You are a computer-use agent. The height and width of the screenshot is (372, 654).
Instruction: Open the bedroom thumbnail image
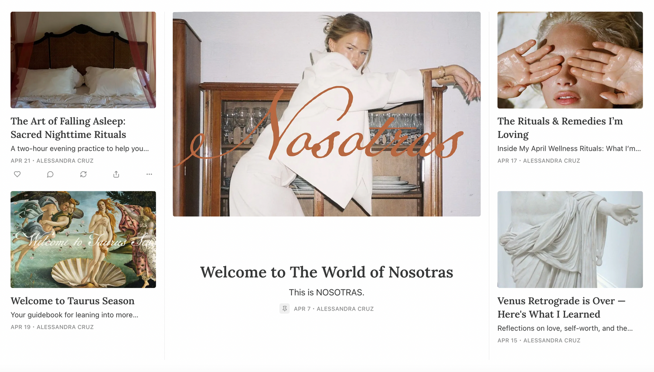(x=83, y=60)
